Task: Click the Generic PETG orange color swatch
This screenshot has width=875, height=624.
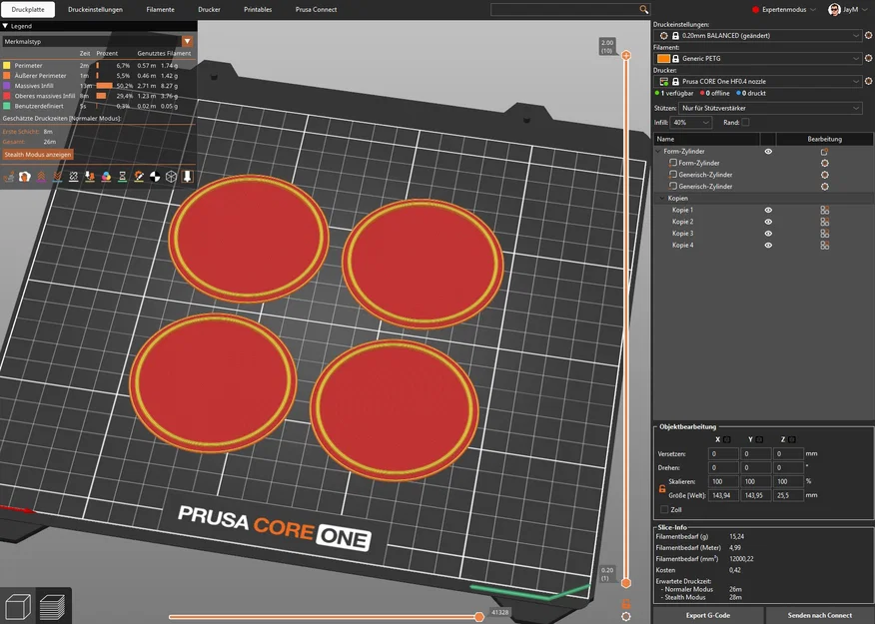Action: (x=663, y=59)
